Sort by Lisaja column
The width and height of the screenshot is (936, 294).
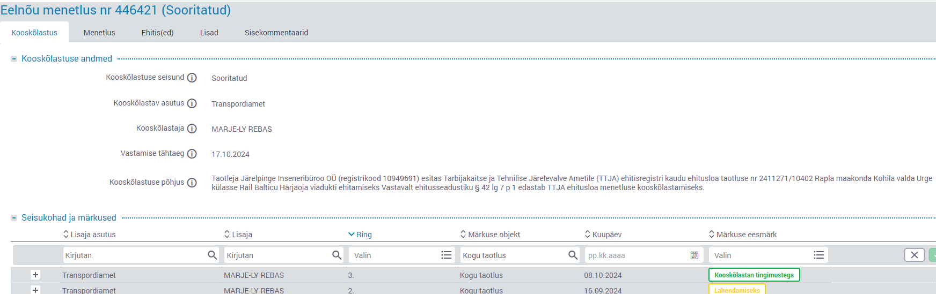[238, 235]
